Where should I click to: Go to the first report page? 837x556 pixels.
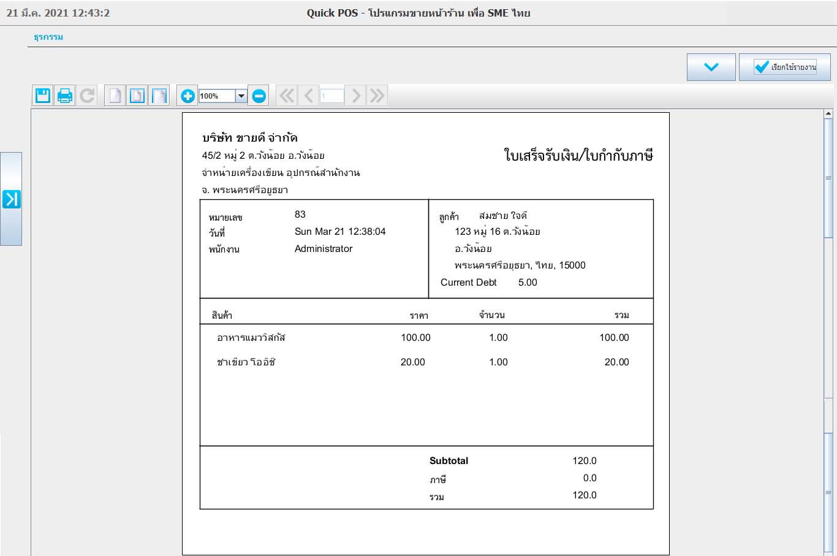(x=286, y=96)
